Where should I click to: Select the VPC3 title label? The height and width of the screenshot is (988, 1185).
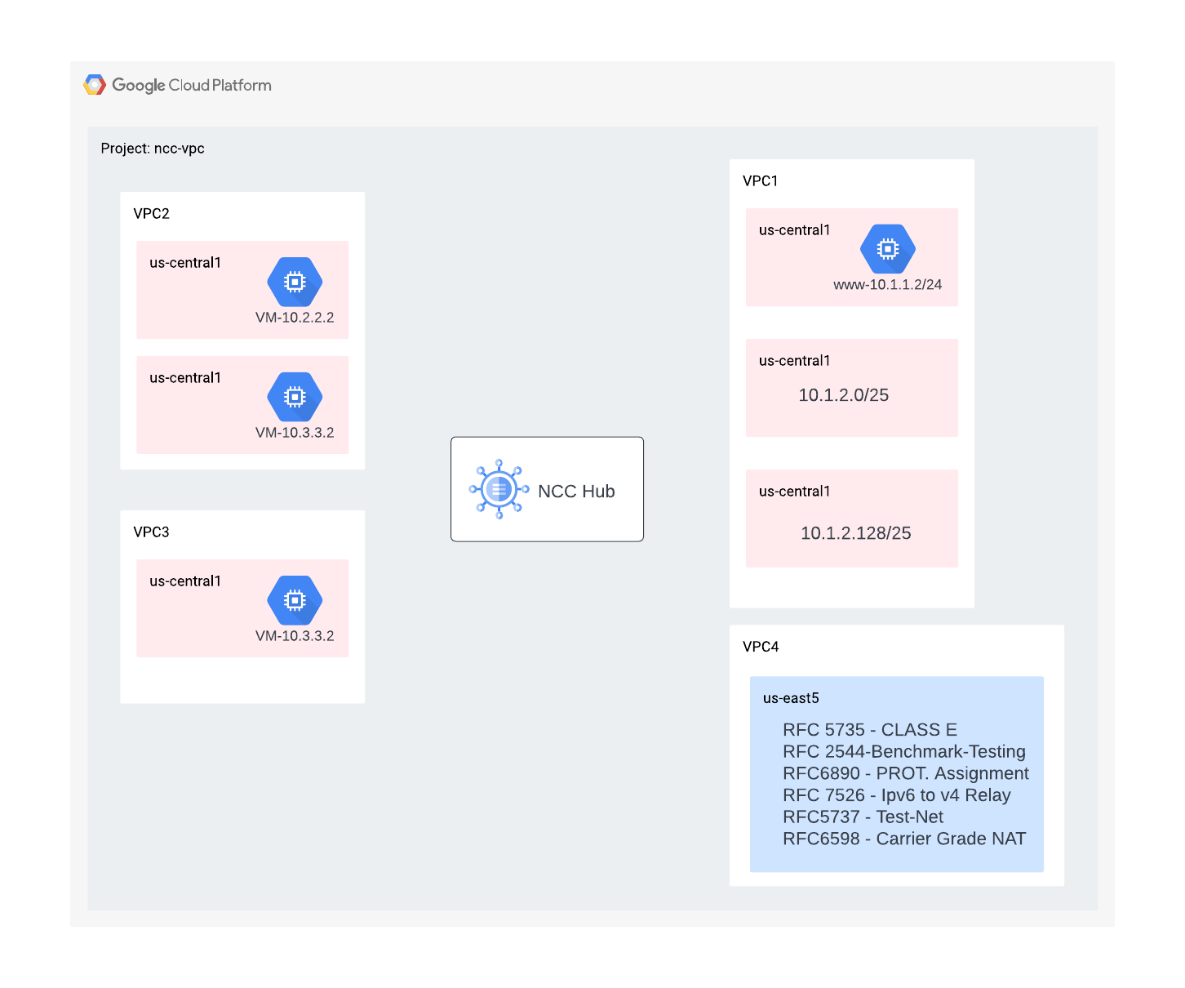[150, 532]
